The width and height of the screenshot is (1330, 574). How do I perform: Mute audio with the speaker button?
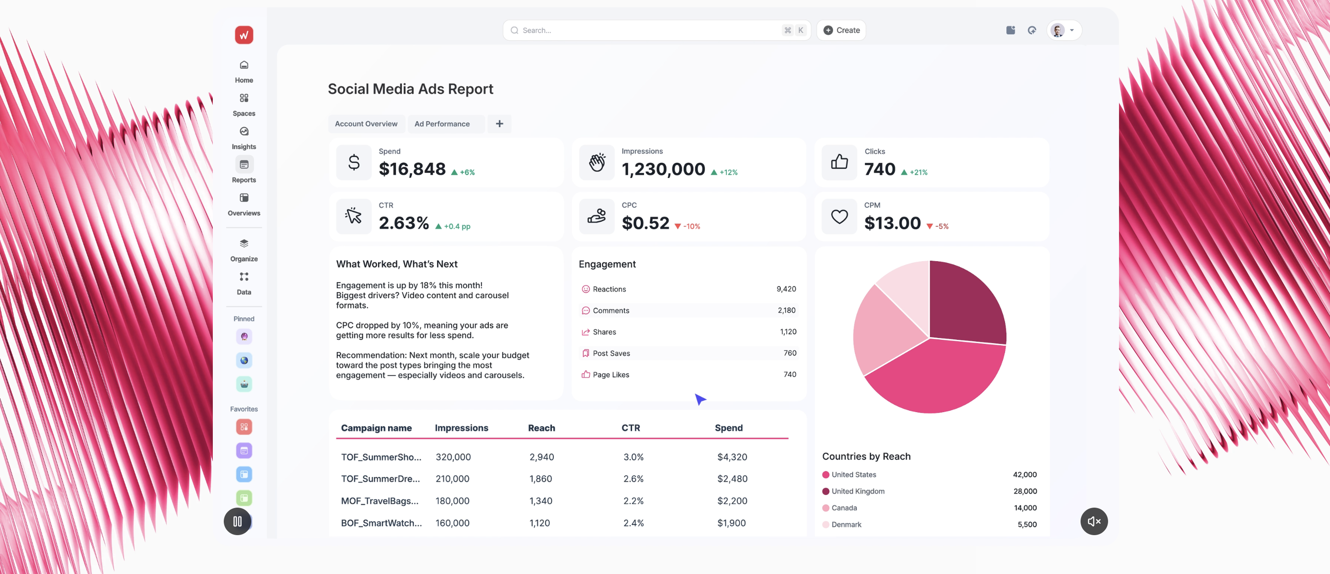pyautogui.click(x=1094, y=521)
